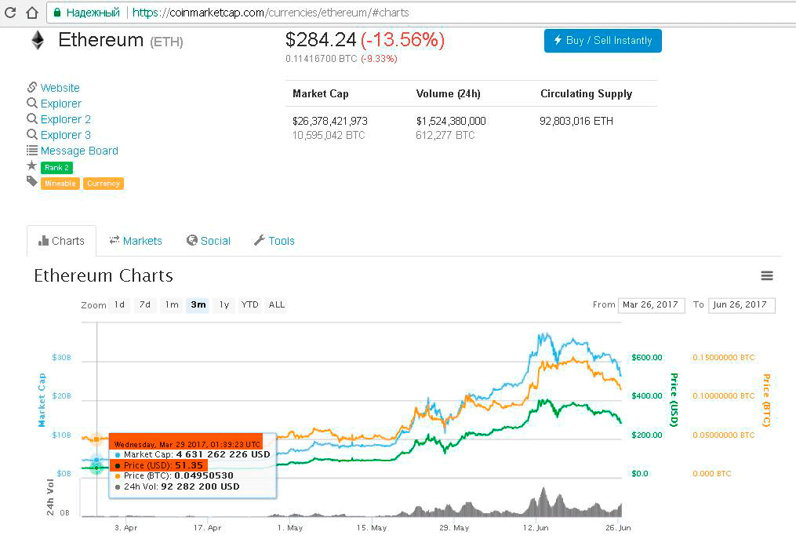
Task: Click the 10,595,042 BTC market cap text
Action: pos(329,135)
